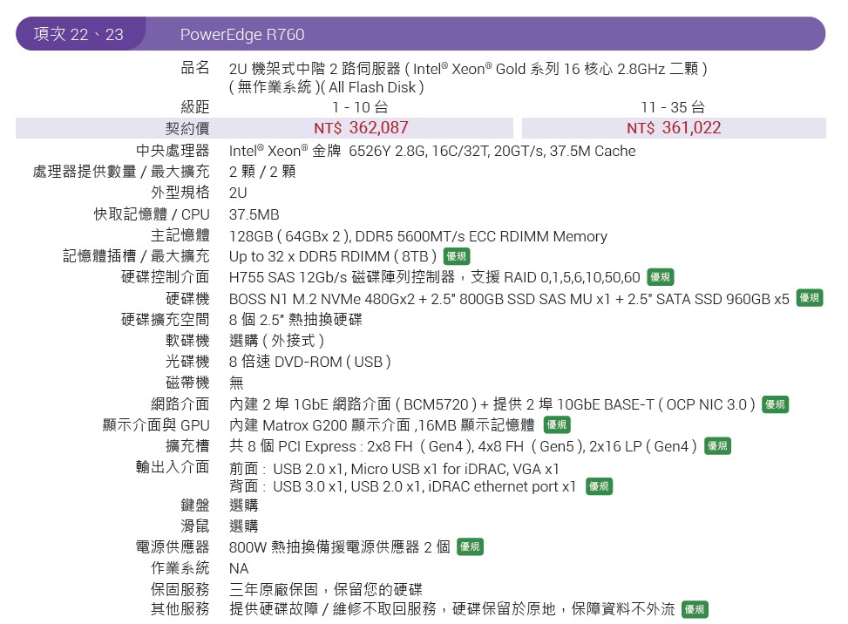
Task: Click the 優規 badge after OCP NIC 3.0
Action: (775, 404)
